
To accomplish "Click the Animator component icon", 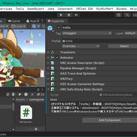I will tap(52, 57).
